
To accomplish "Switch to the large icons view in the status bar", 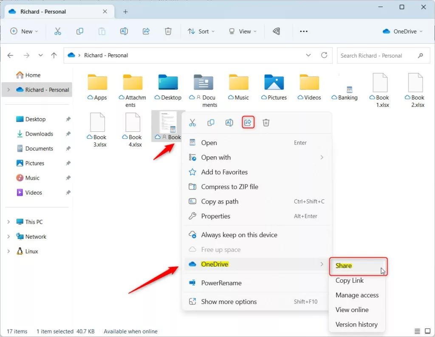I will pyautogui.click(x=427, y=331).
